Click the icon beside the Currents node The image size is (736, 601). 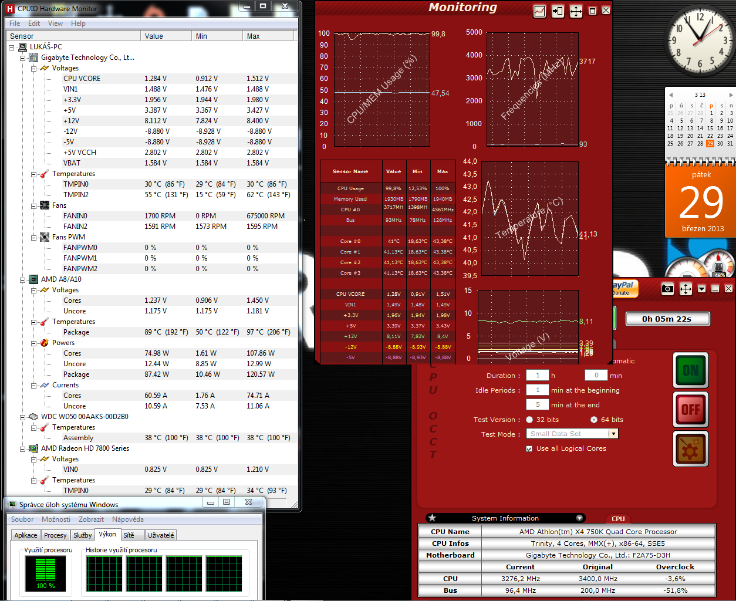coord(45,385)
